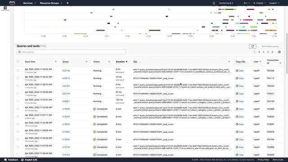Select checkbox for query 420051 row
Screen dimensions: 288x162
[18, 101]
